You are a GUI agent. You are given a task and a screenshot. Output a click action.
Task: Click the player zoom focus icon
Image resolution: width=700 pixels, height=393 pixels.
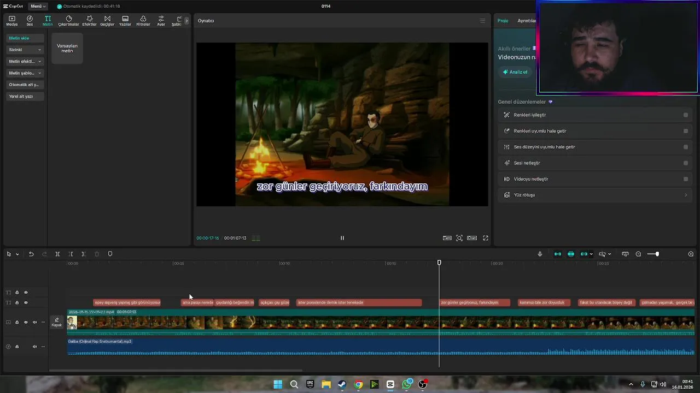pos(459,238)
